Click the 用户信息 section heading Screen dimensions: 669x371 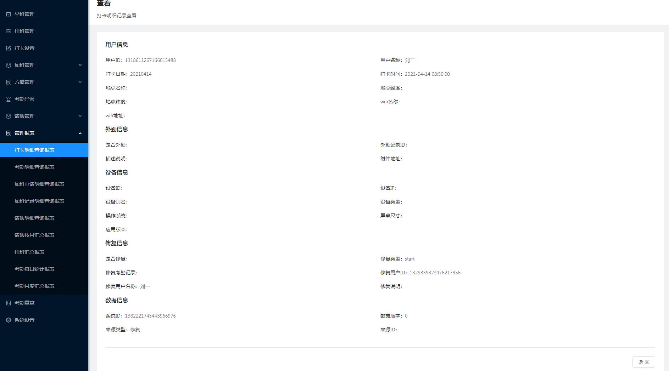117,45
